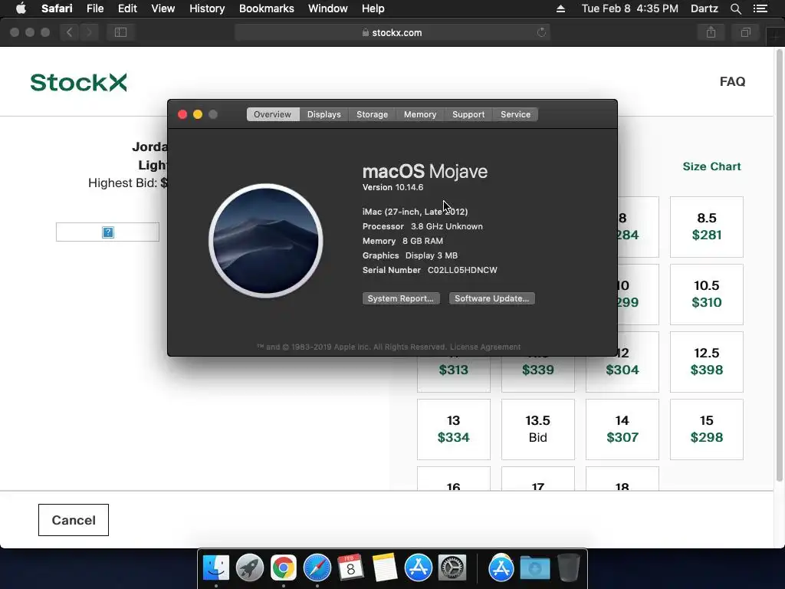785x589 pixels.
Task: Open the Window menu
Action: (x=327, y=8)
